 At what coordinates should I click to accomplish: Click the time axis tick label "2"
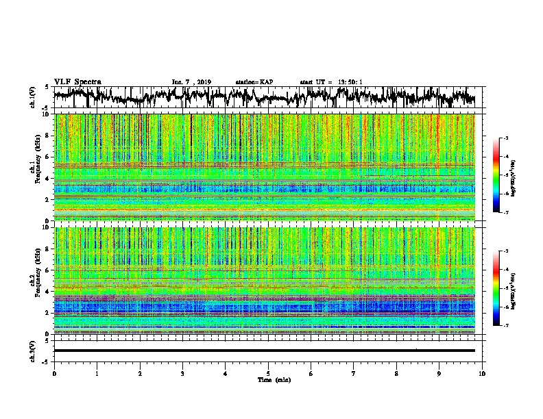tap(140, 374)
